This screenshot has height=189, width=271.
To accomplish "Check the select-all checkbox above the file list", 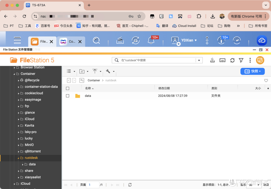I will coord(67,88).
